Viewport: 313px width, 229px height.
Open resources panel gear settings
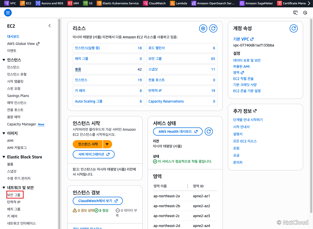[203, 28]
